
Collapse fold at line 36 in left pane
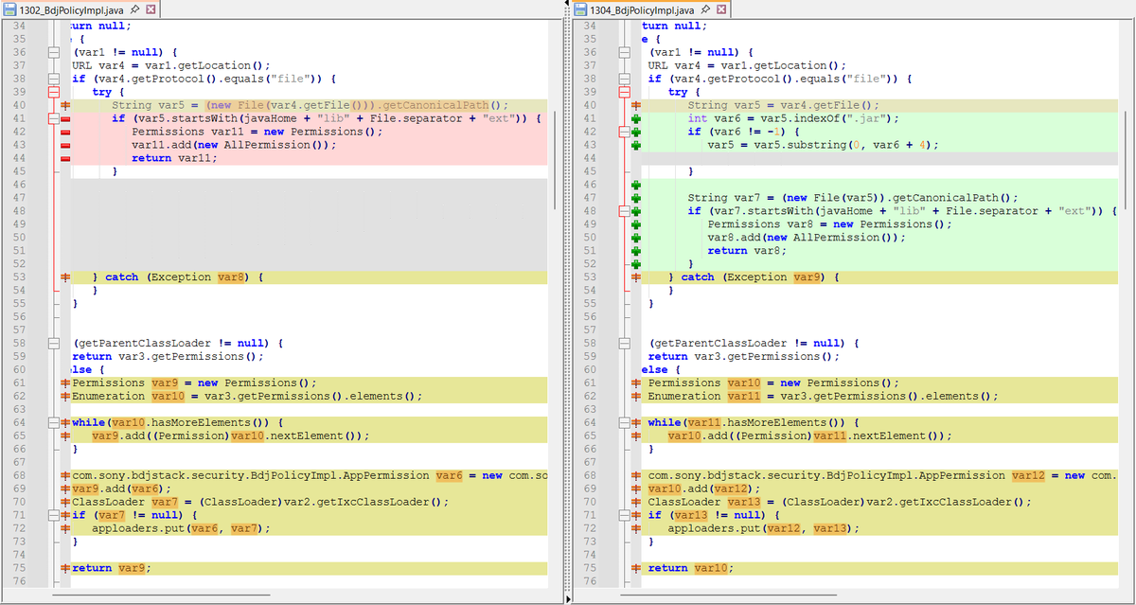point(54,52)
